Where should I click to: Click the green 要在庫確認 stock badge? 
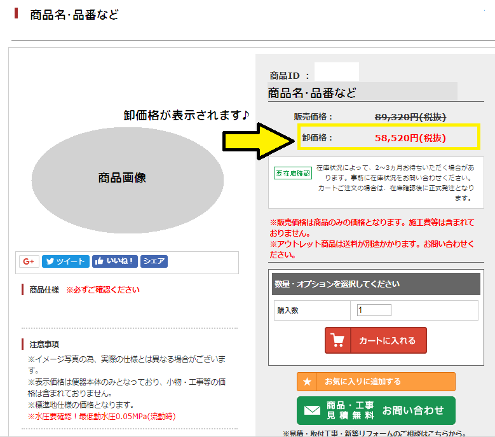293,173
